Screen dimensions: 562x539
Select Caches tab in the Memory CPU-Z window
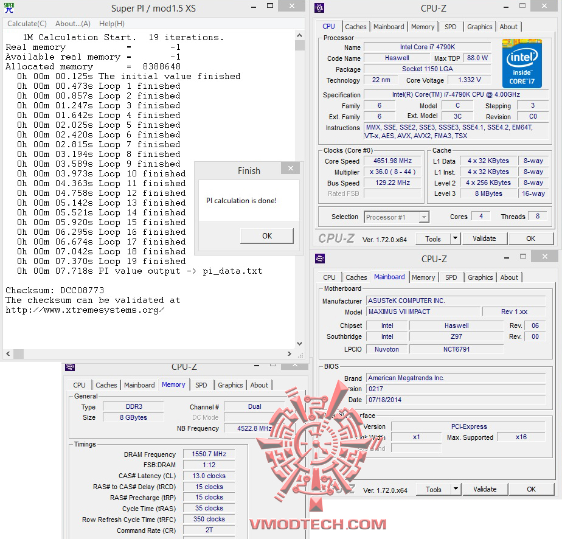tap(106, 385)
